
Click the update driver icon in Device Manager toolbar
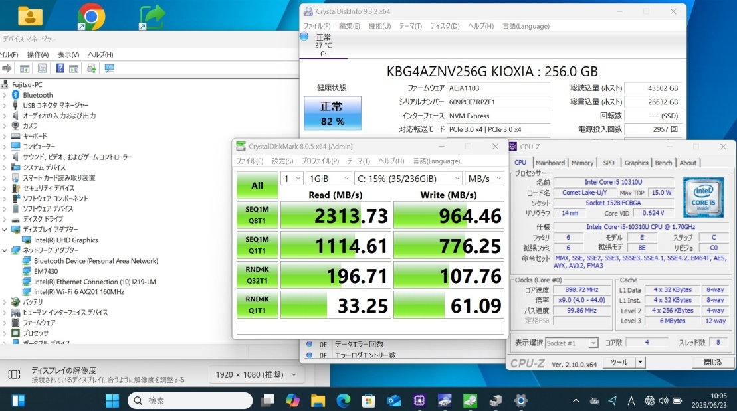[x=91, y=68]
